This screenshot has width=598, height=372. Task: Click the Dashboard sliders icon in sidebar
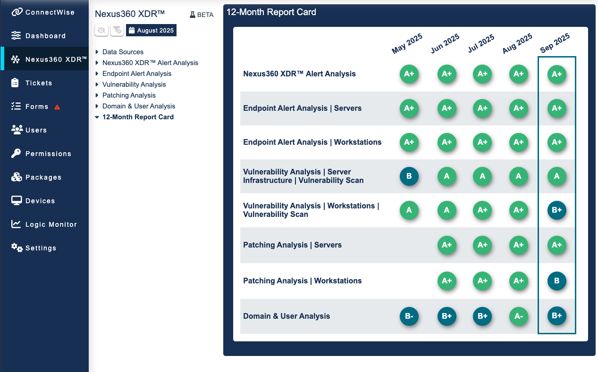coord(16,35)
